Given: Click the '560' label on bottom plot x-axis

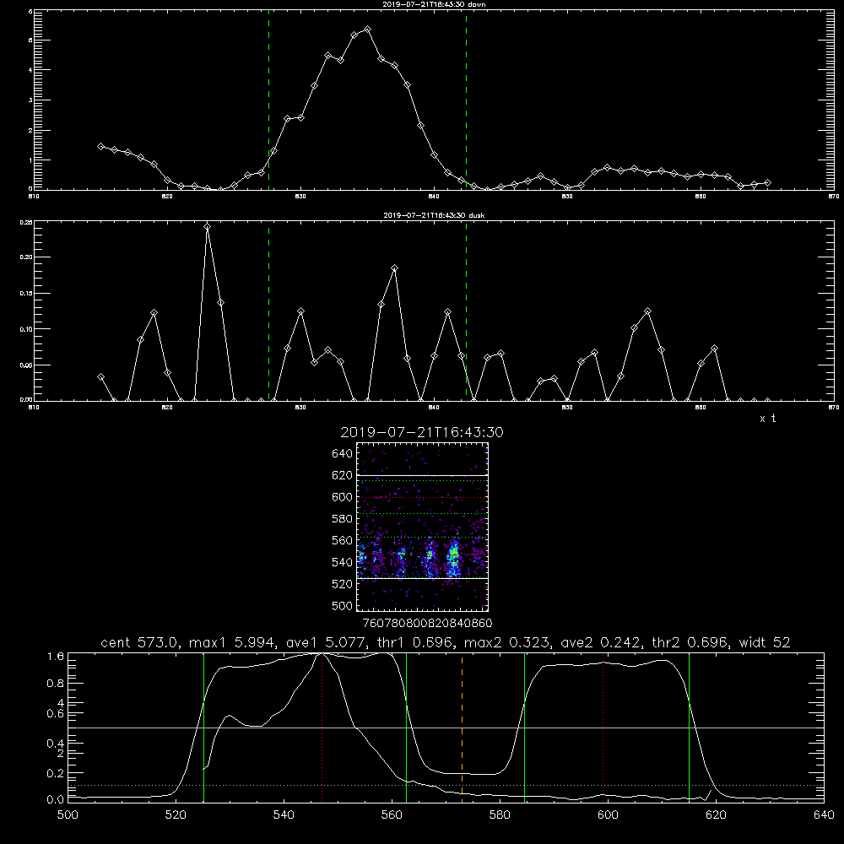Looking at the screenshot, I should [392, 815].
